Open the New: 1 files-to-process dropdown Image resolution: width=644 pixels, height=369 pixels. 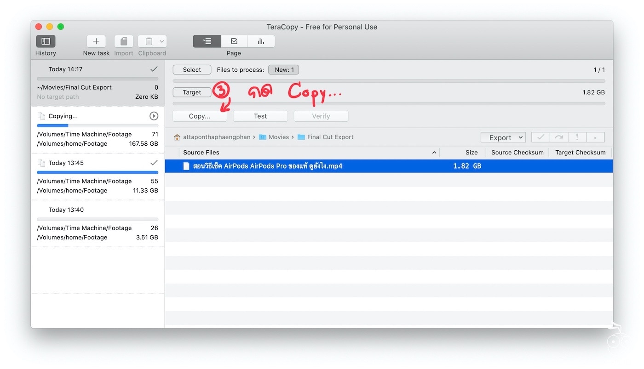click(283, 69)
